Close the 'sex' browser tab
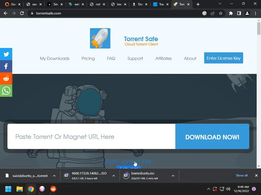 pyautogui.click(x=41, y=5)
